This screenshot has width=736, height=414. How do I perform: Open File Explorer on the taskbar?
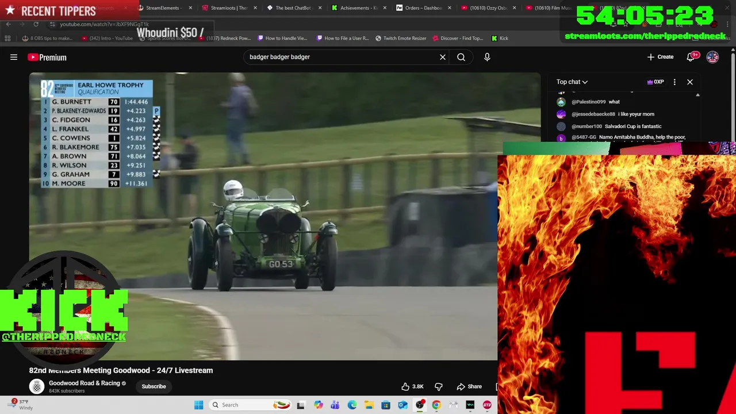click(x=369, y=405)
